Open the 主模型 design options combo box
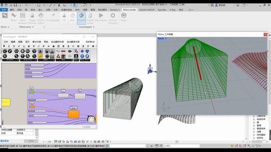 pos(181,146)
